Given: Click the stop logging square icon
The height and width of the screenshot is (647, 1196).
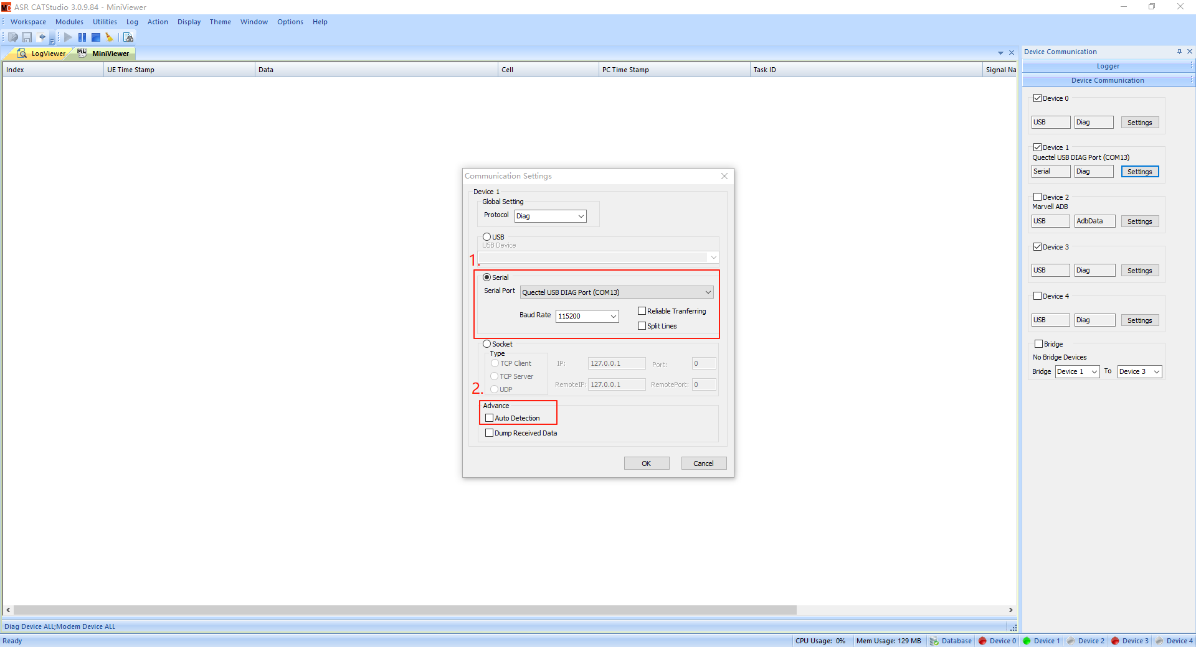Looking at the screenshot, I should 96,37.
